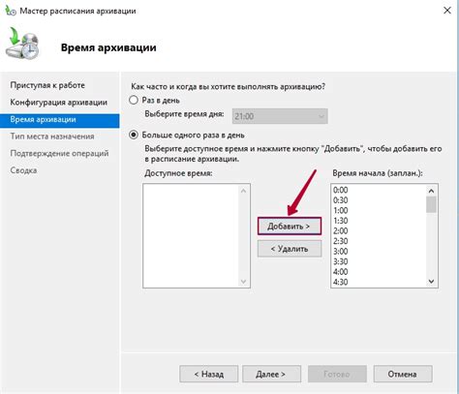Select 0:30 in scheduled start times
Image resolution: width=459 pixels, height=394 pixels.
point(341,200)
